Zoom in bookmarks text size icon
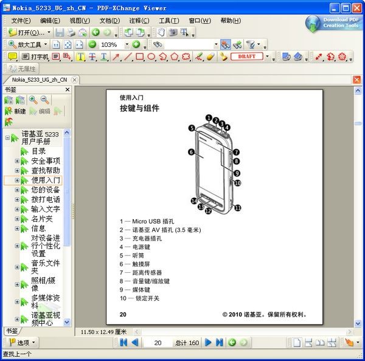 [33, 100]
